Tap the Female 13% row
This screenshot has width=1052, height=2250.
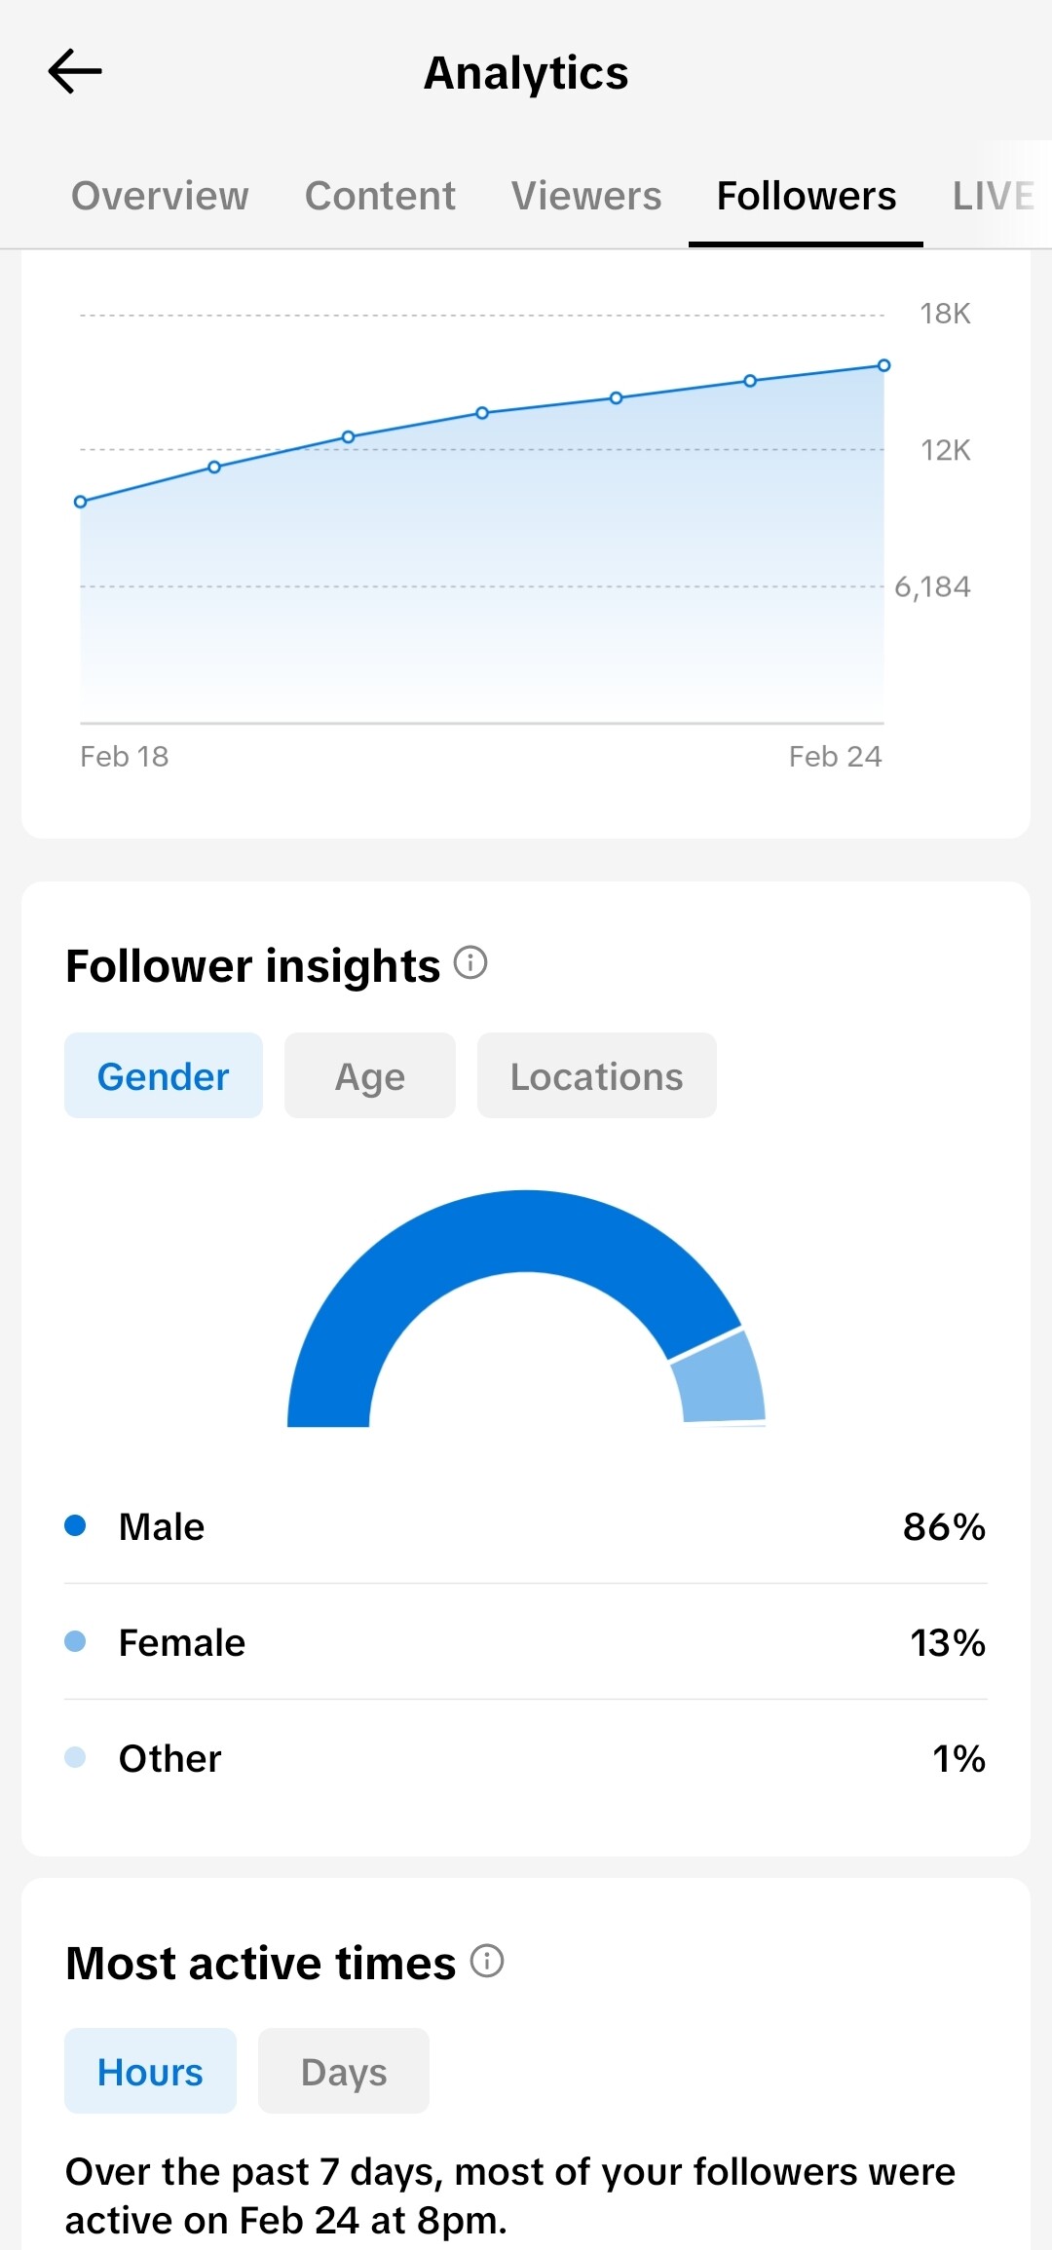[526, 1642]
